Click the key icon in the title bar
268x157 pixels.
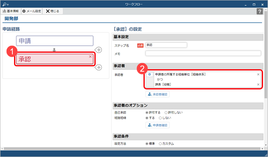click(5, 4)
